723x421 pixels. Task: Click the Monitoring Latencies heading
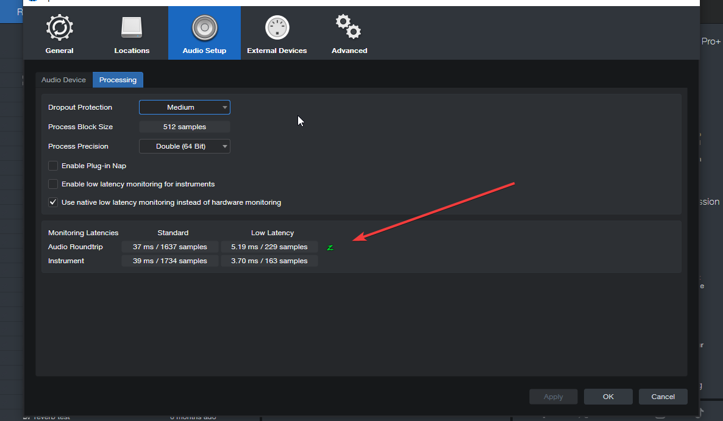[84, 233]
